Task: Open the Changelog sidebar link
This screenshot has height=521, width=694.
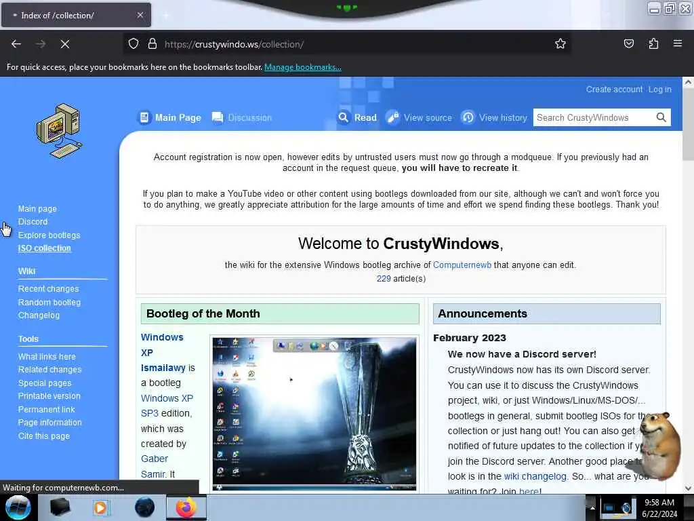Action: tap(39, 315)
